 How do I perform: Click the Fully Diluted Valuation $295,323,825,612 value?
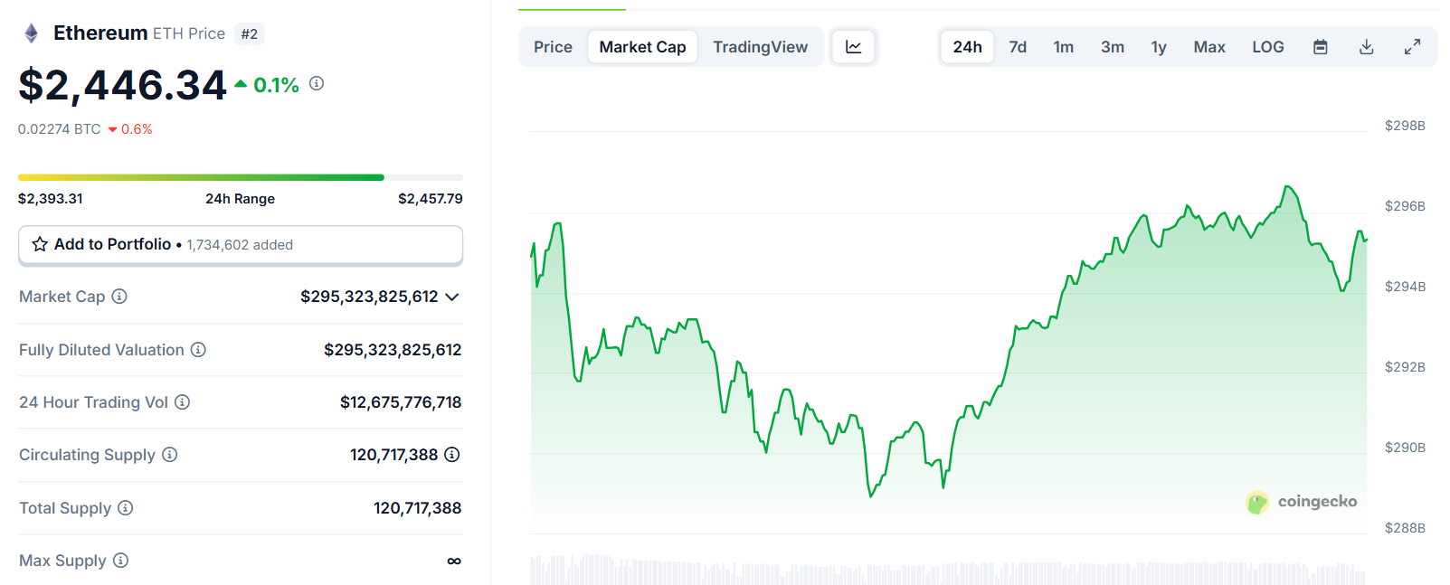[x=393, y=350]
